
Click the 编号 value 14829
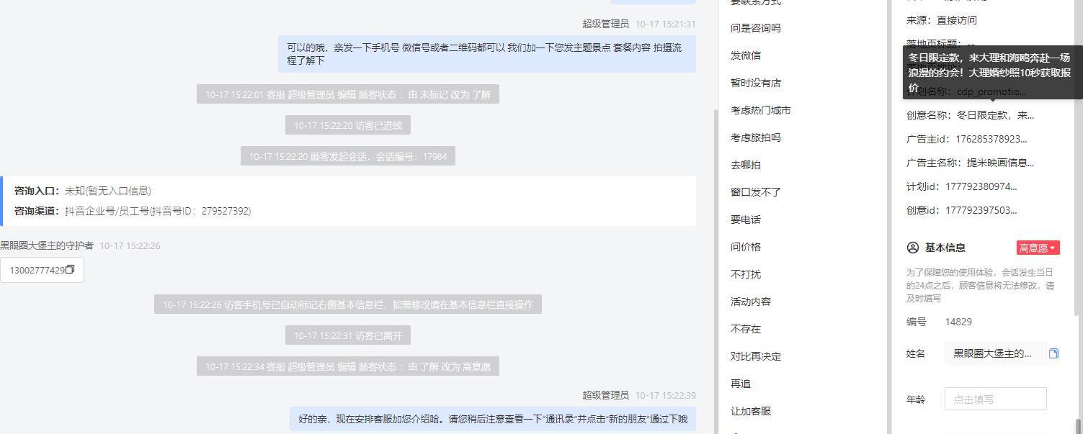pos(958,322)
